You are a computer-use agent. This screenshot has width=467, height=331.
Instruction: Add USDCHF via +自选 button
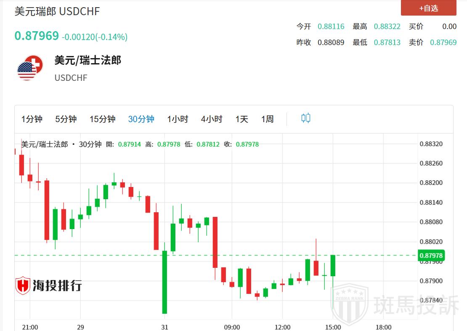tap(428, 8)
